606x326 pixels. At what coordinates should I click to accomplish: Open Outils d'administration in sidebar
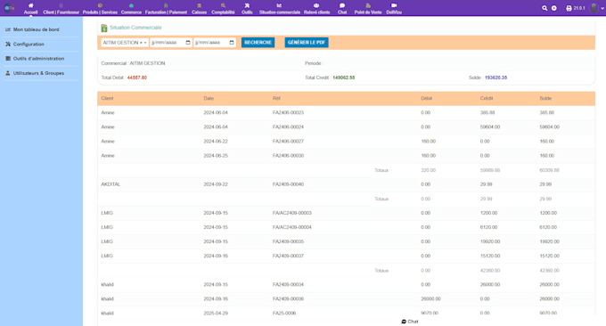click(x=38, y=59)
